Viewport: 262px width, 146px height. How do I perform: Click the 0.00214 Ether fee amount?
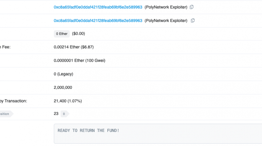[66, 47]
